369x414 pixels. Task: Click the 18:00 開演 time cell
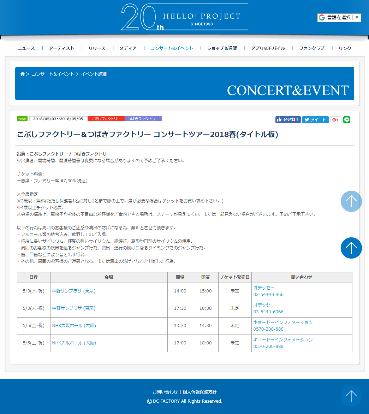tap(206, 343)
